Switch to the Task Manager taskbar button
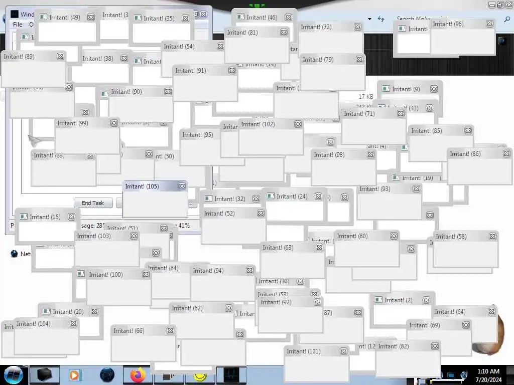This screenshot has height=385, width=514. (x=231, y=375)
